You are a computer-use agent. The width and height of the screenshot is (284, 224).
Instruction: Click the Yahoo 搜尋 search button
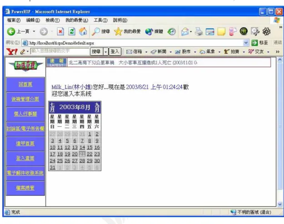point(96,52)
